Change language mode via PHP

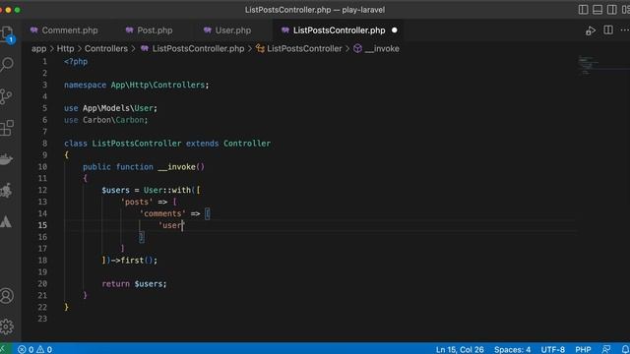coord(583,350)
